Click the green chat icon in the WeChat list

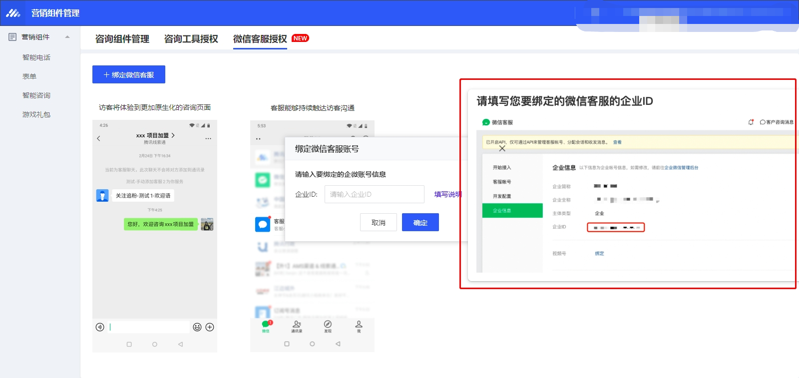[263, 180]
